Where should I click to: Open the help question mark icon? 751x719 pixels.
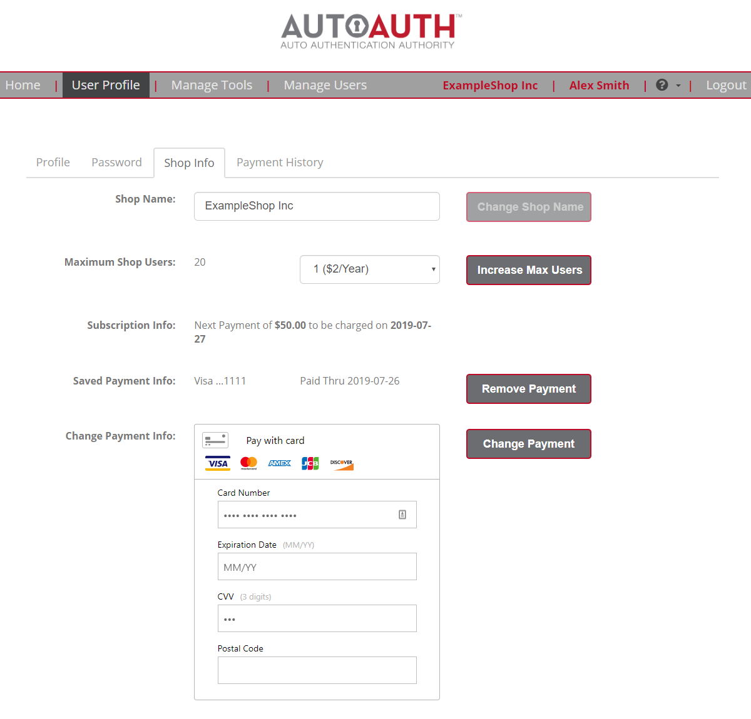[662, 84]
